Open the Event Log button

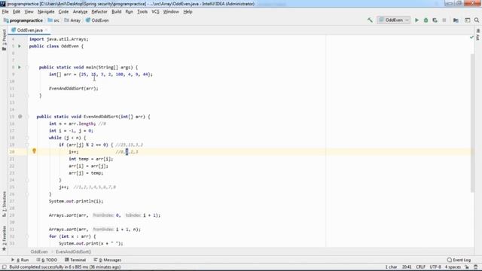click(459, 260)
